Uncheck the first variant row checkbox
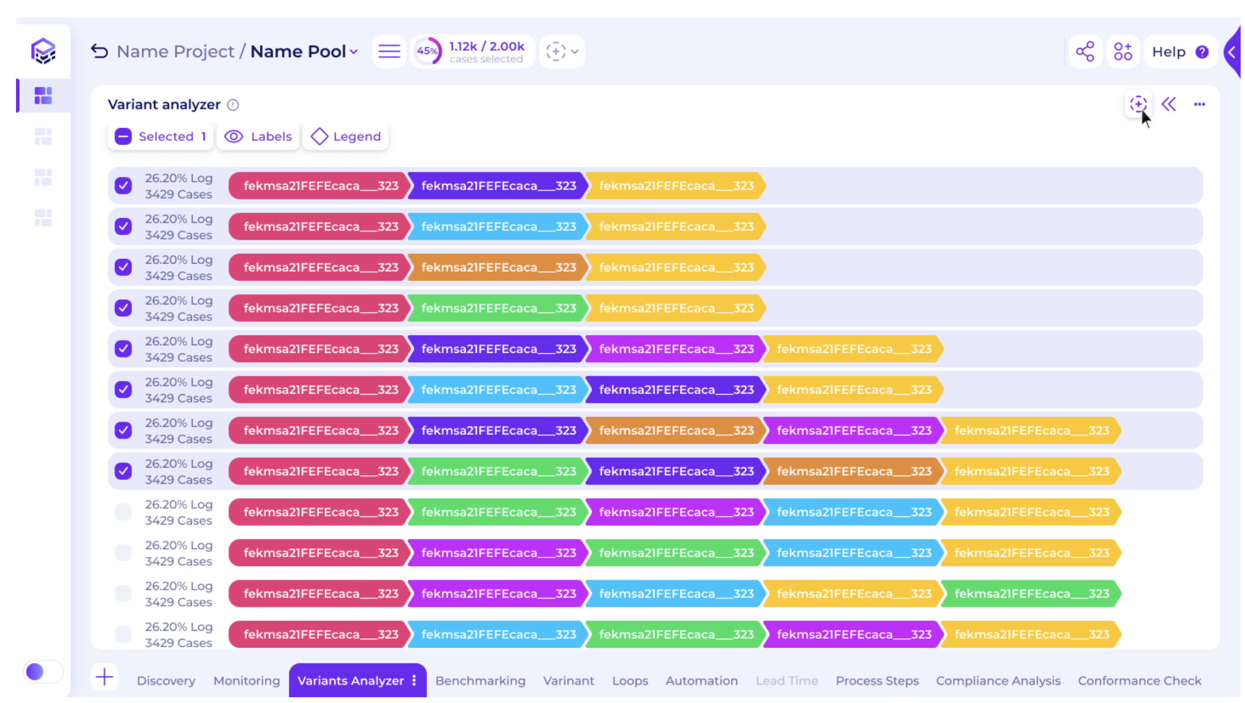Screen dimensions: 1245x703 tap(123, 186)
